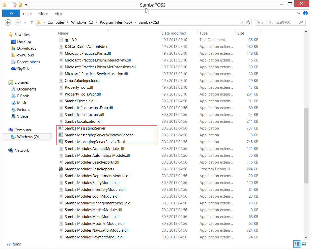The image size is (311, 250).
Task: Open the address bar history dropdown
Action: tap(241, 22)
